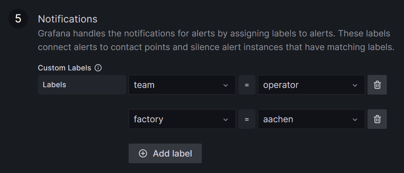The width and height of the screenshot is (404, 173).
Task: Click the equals sign in the team row
Action: 247,85
